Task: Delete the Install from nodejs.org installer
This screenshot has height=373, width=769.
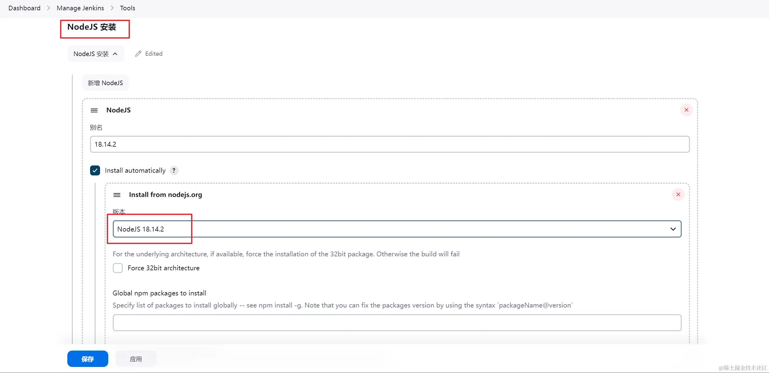Action: point(678,195)
